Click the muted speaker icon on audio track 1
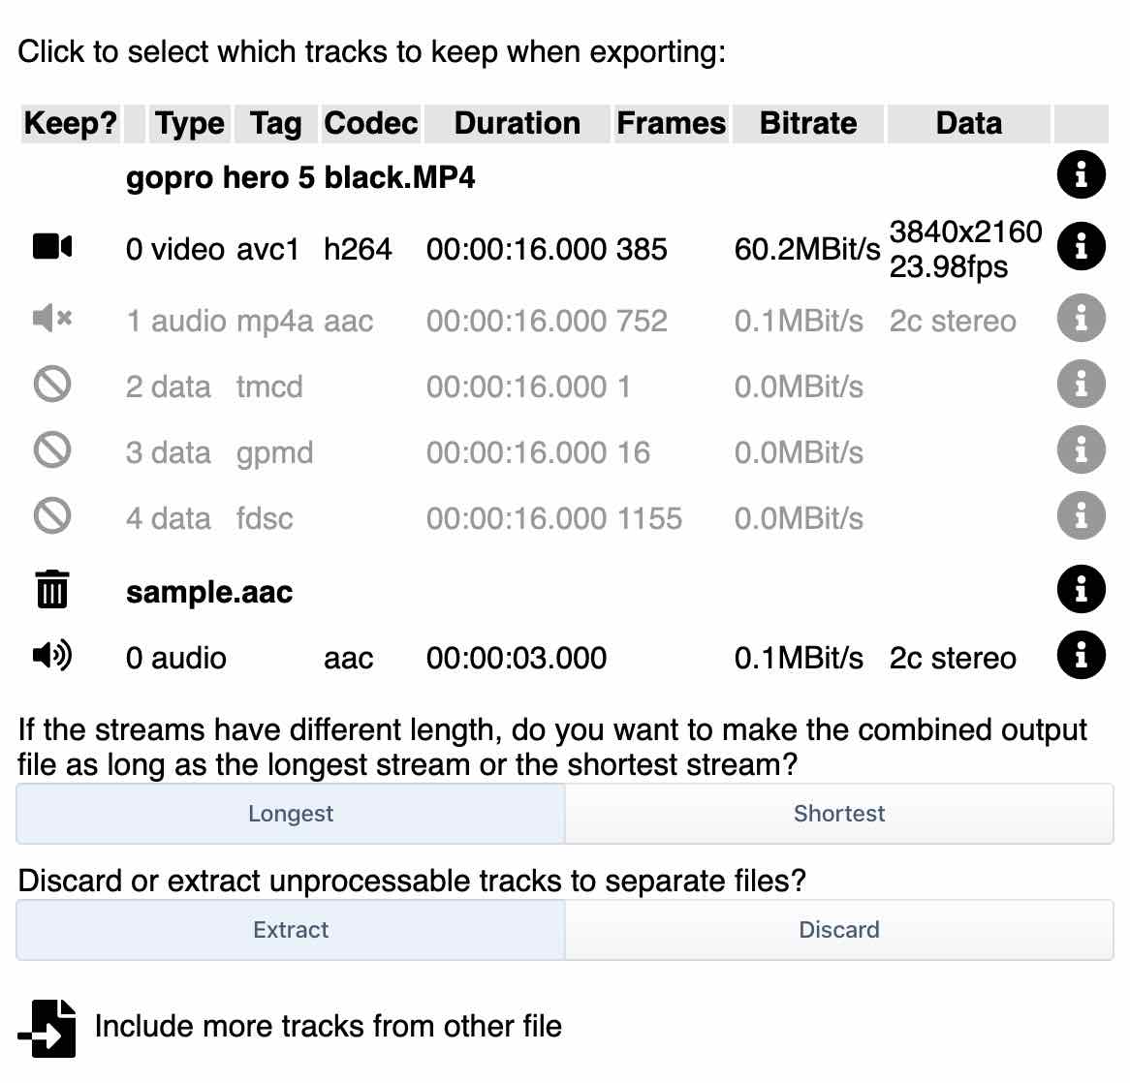Image resolution: width=1130 pixels, height=1083 pixels. (x=52, y=318)
